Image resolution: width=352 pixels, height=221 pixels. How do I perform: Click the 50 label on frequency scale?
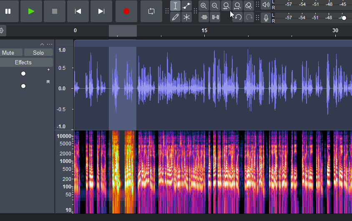pyautogui.click(x=68, y=195)
